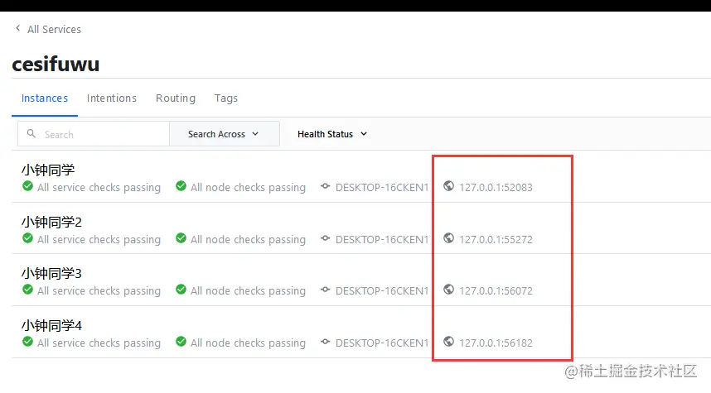Image resolution: width=711 pixels, height=393 pixels.
Task: Return to All Services link
Action: [x=54, y=30]
